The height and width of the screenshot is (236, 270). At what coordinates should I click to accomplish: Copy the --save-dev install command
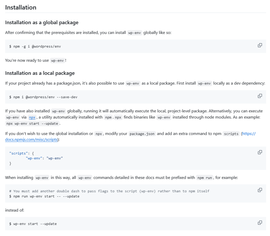(x=260, y=96)
